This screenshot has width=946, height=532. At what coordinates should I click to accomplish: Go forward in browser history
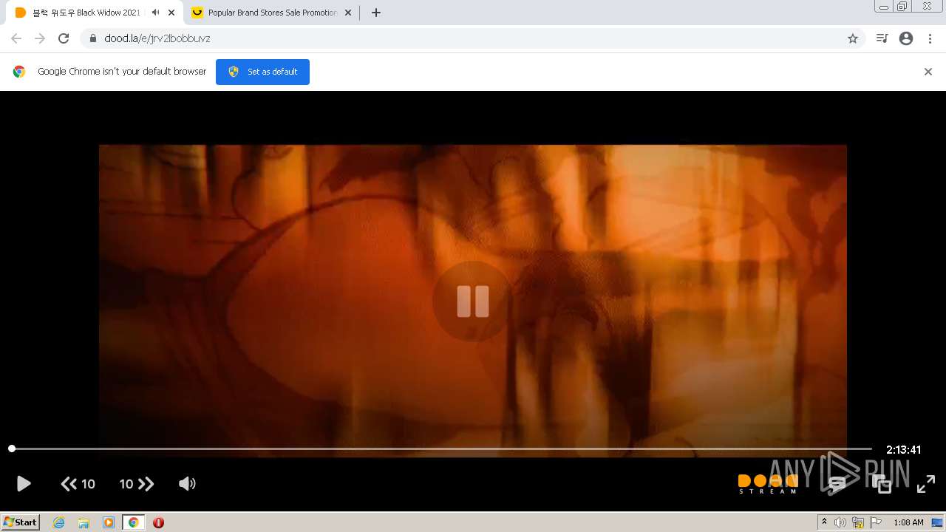40,38
